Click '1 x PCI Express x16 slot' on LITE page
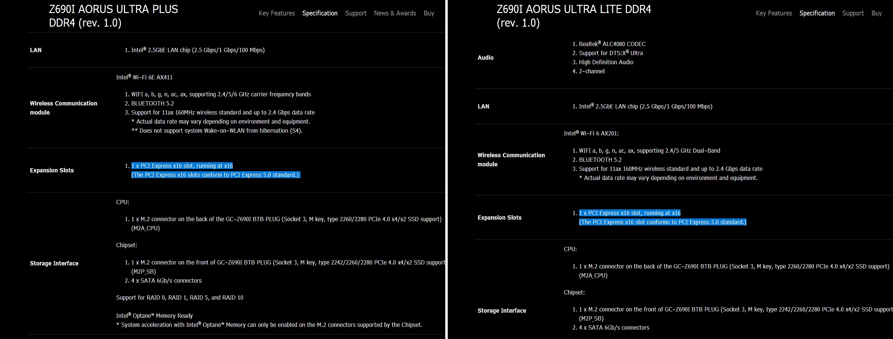The image size is (893, 339). (x=630, y=213)
